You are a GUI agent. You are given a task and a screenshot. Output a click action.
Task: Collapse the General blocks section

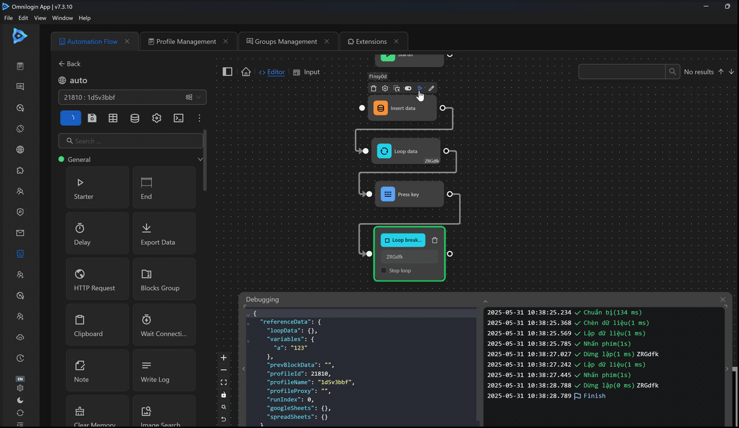click(200, 159)
